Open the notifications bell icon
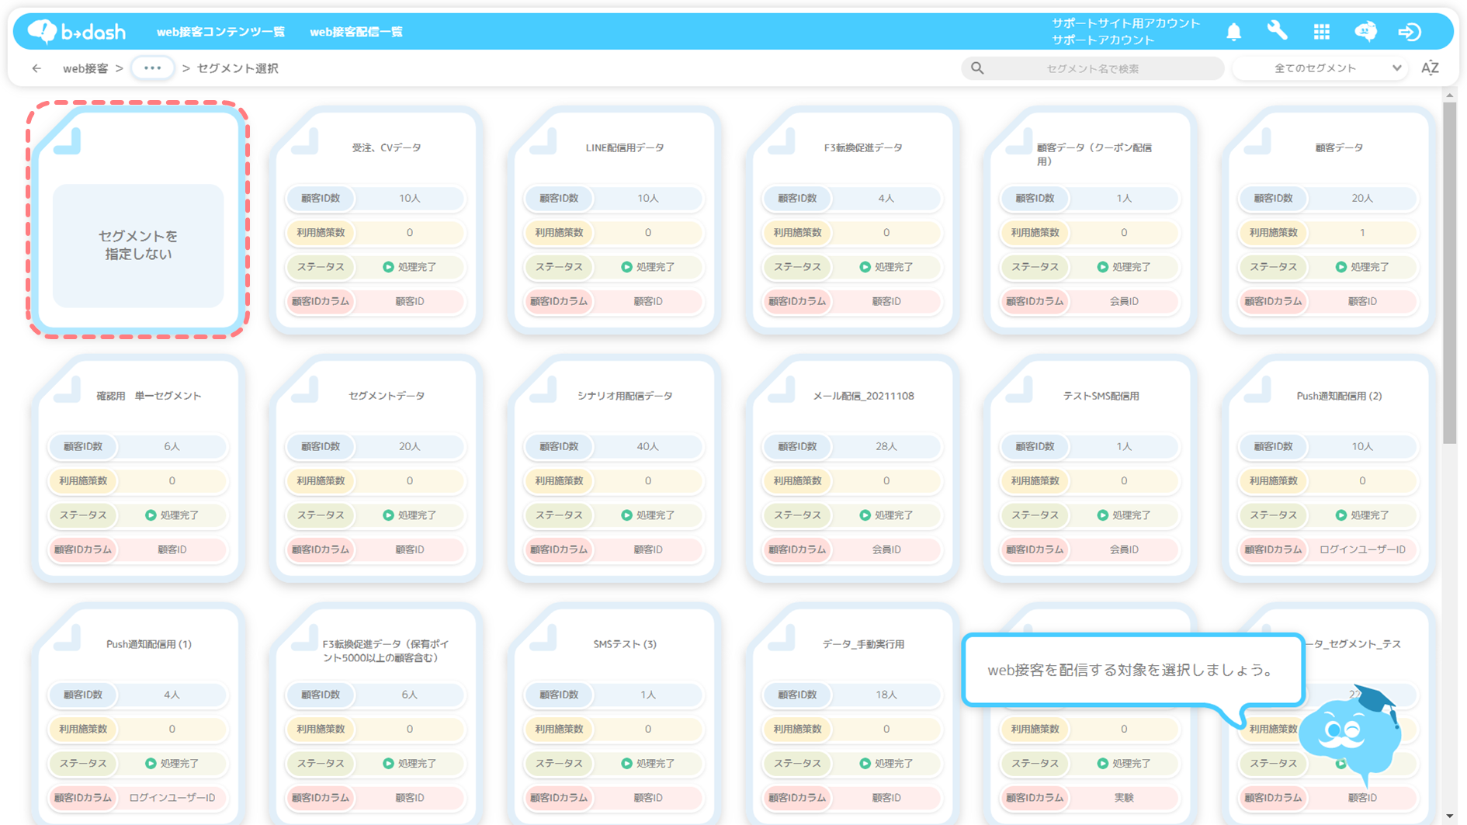 coord(1233,32)
